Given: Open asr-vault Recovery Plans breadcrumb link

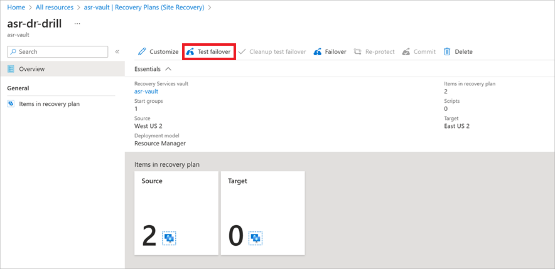Looking at the screenshot, I should coord(144,8).
